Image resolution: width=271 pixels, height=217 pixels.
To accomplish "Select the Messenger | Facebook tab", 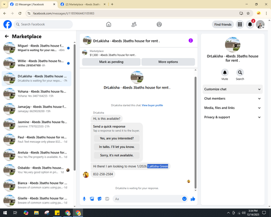I will [33, 4].
